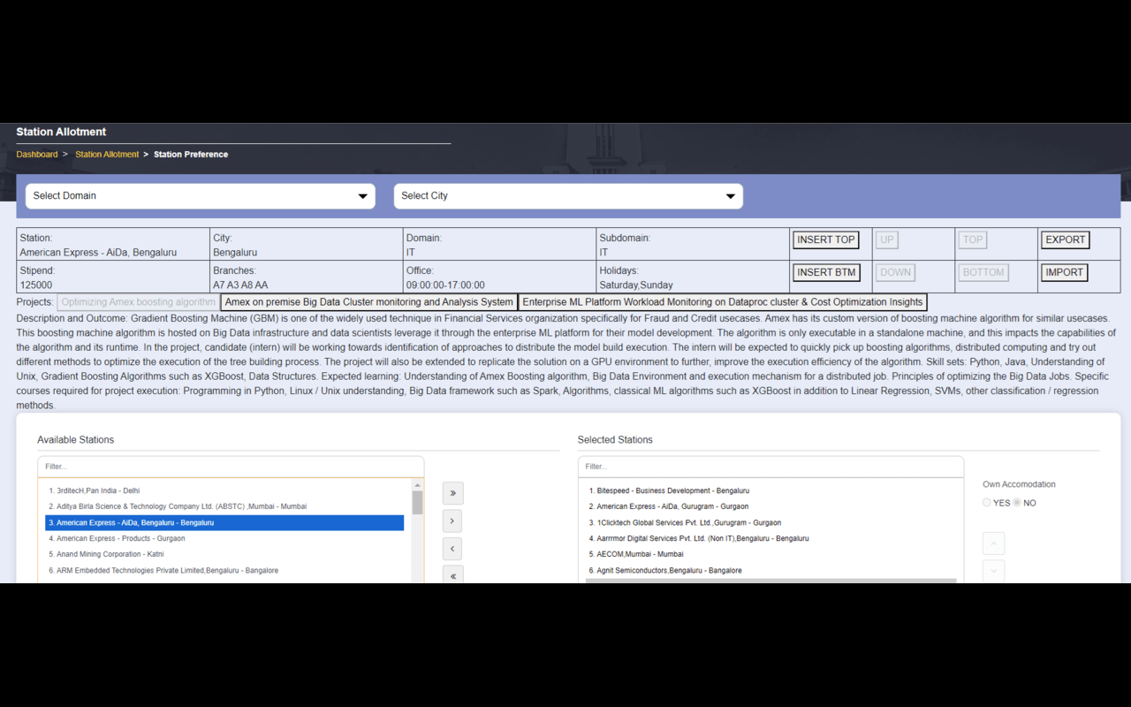Image resolution: width=1131 pixels, height=707 pixels.
Task: Open the Select City dropdown
Action: coord(568,196)
